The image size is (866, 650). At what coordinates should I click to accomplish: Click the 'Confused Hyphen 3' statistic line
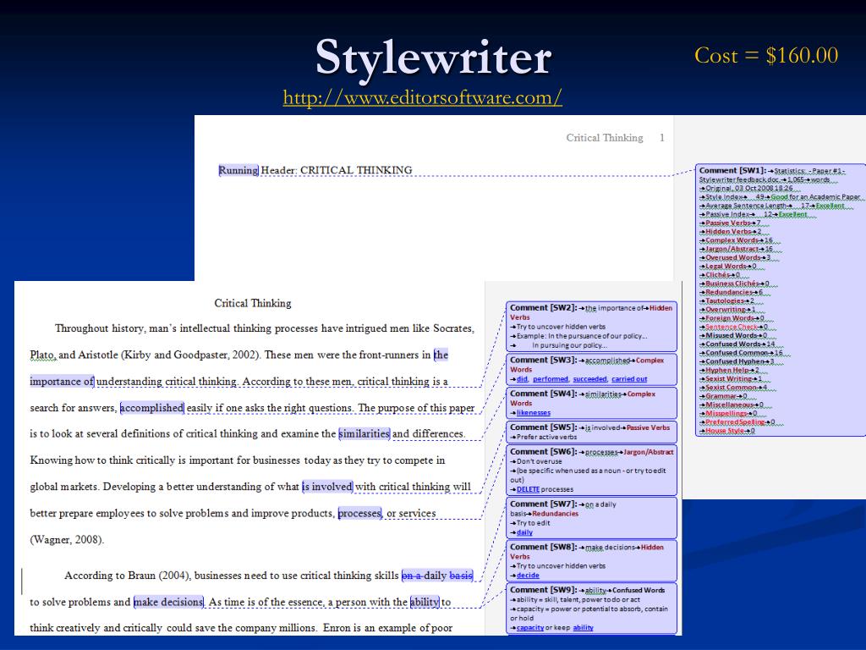tap(737, 362)
